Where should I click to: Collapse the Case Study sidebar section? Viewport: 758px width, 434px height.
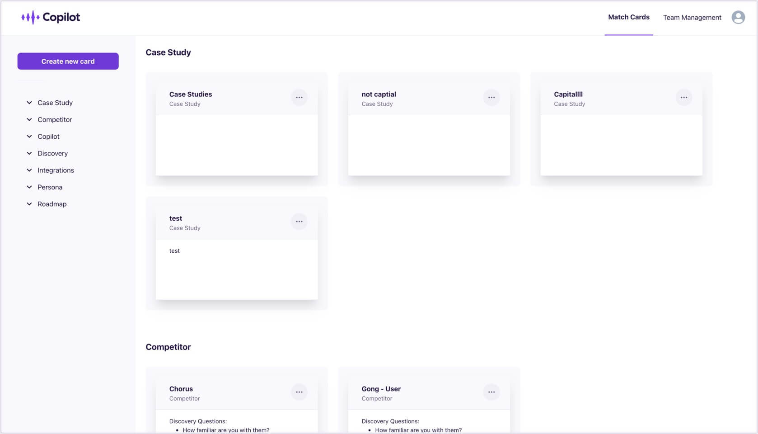[x=29, y=103]
